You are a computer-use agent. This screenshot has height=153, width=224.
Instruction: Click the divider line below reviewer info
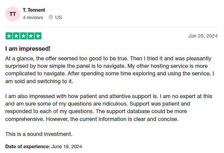(x=112, y=27)
